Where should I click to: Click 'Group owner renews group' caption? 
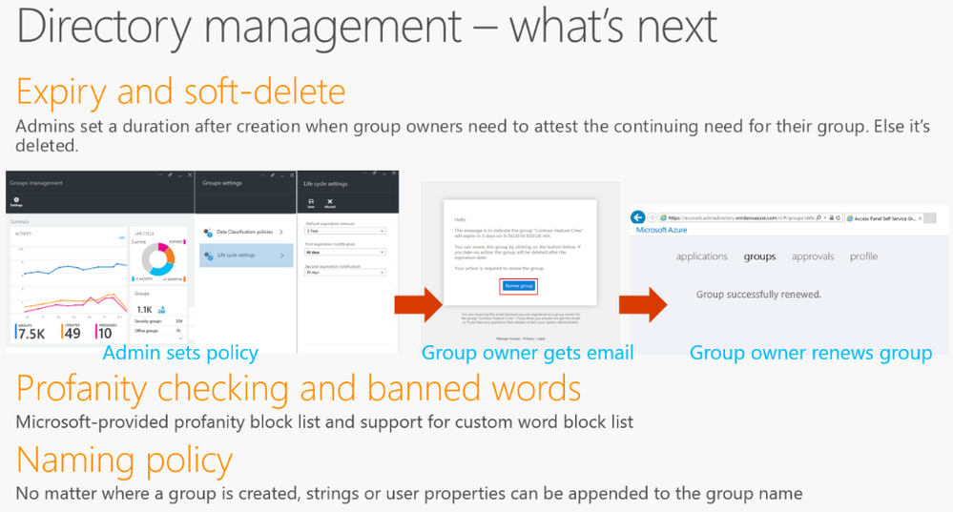point(811,353)
